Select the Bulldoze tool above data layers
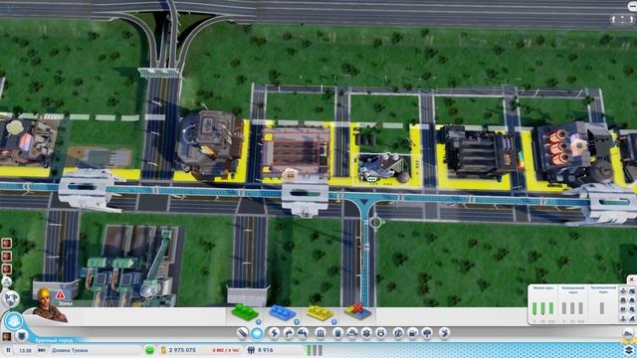Image resolution: width=637 pixels, height=358 pixels. coord(628,333)
